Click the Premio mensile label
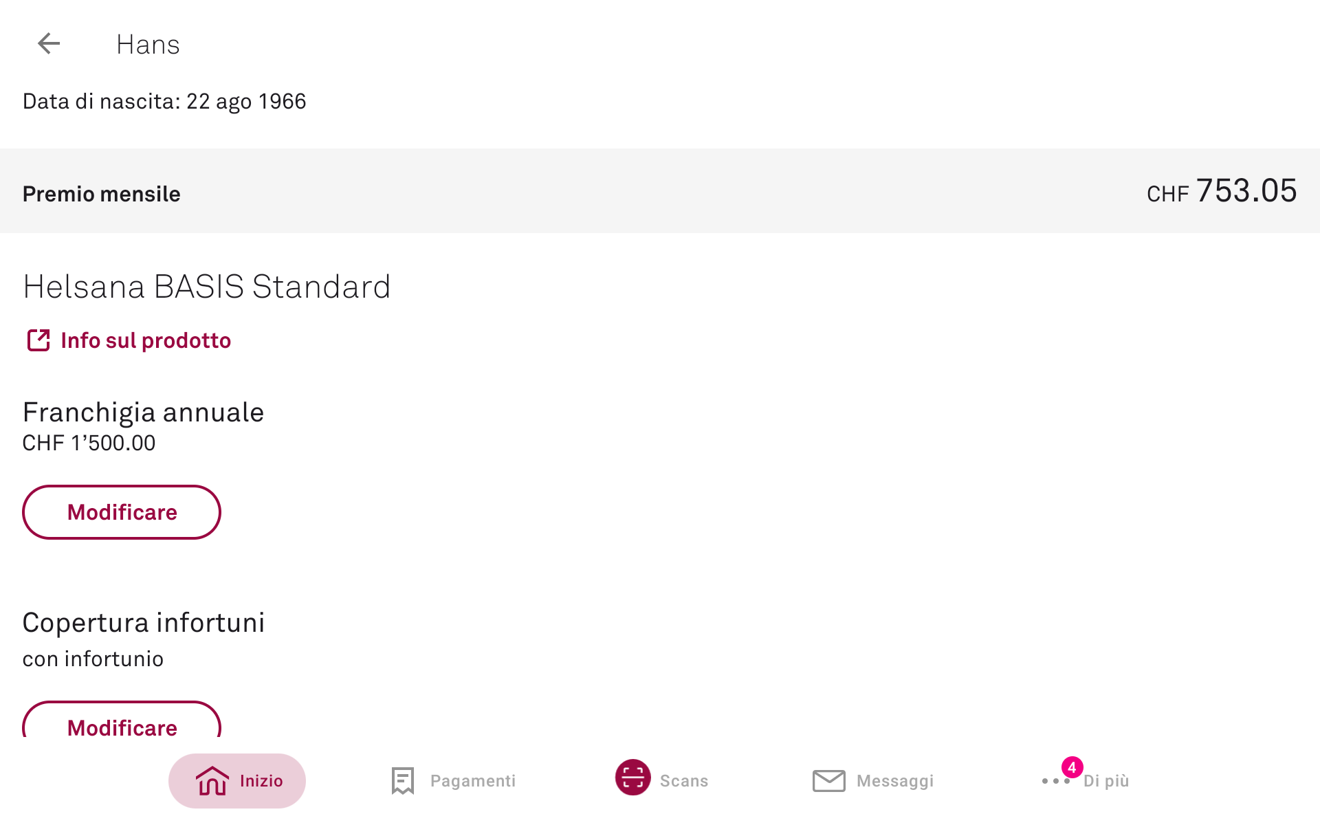Image resolution: width=1320 pixels, height=825 pixels. pos(102,194)
